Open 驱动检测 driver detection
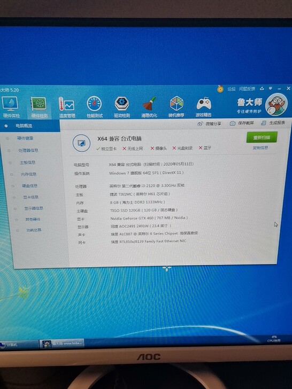The image size is (292, 389). coord(122,107)
